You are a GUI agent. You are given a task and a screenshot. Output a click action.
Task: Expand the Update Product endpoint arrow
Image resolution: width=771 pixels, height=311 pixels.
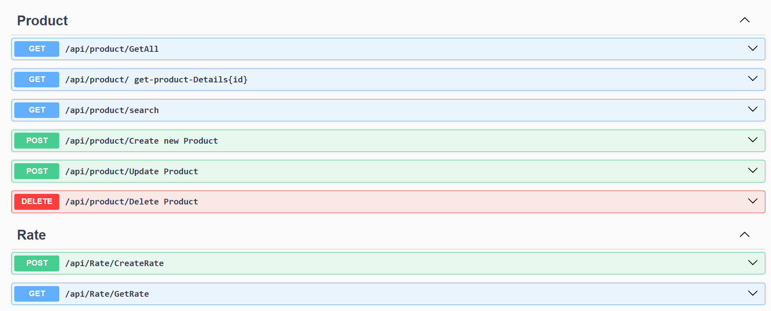click(x=752, y=171)
